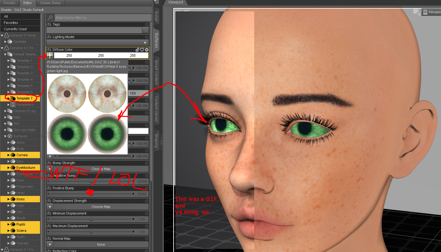Toggle the favorite heart on Diffuse Color
Screen dimensions: 441x252
coord(142,49)
